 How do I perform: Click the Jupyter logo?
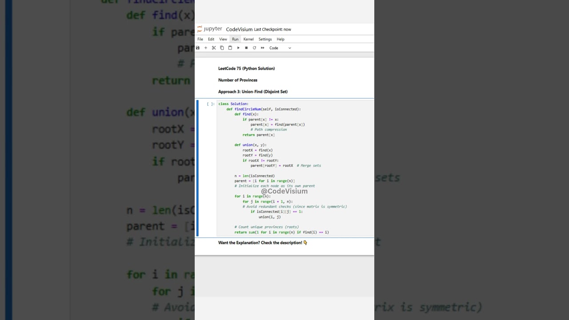point(210,29)
